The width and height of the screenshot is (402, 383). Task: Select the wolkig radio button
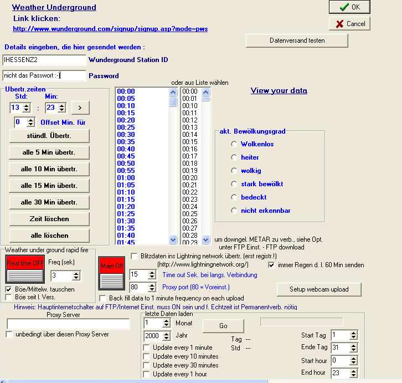pyautogui.click(x=234, y=171)
